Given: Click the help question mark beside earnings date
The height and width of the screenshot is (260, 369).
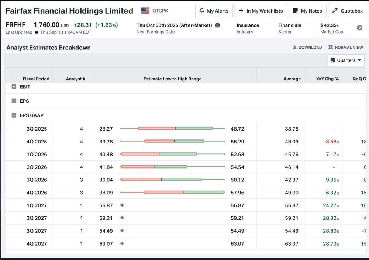Looking at the screenshot, I should coord(218,25).
